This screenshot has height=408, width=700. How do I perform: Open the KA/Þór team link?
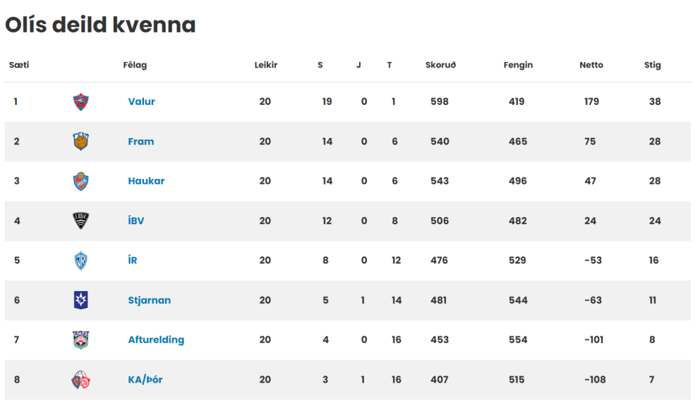145,380
